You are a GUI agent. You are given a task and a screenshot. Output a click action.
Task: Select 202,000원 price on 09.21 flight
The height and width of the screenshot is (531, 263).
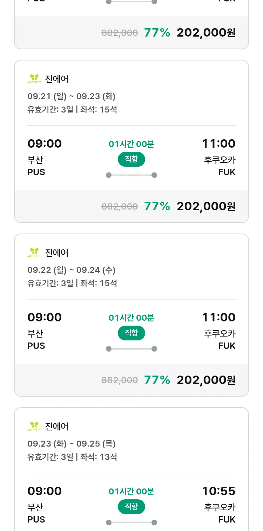[x=206, y=206]
